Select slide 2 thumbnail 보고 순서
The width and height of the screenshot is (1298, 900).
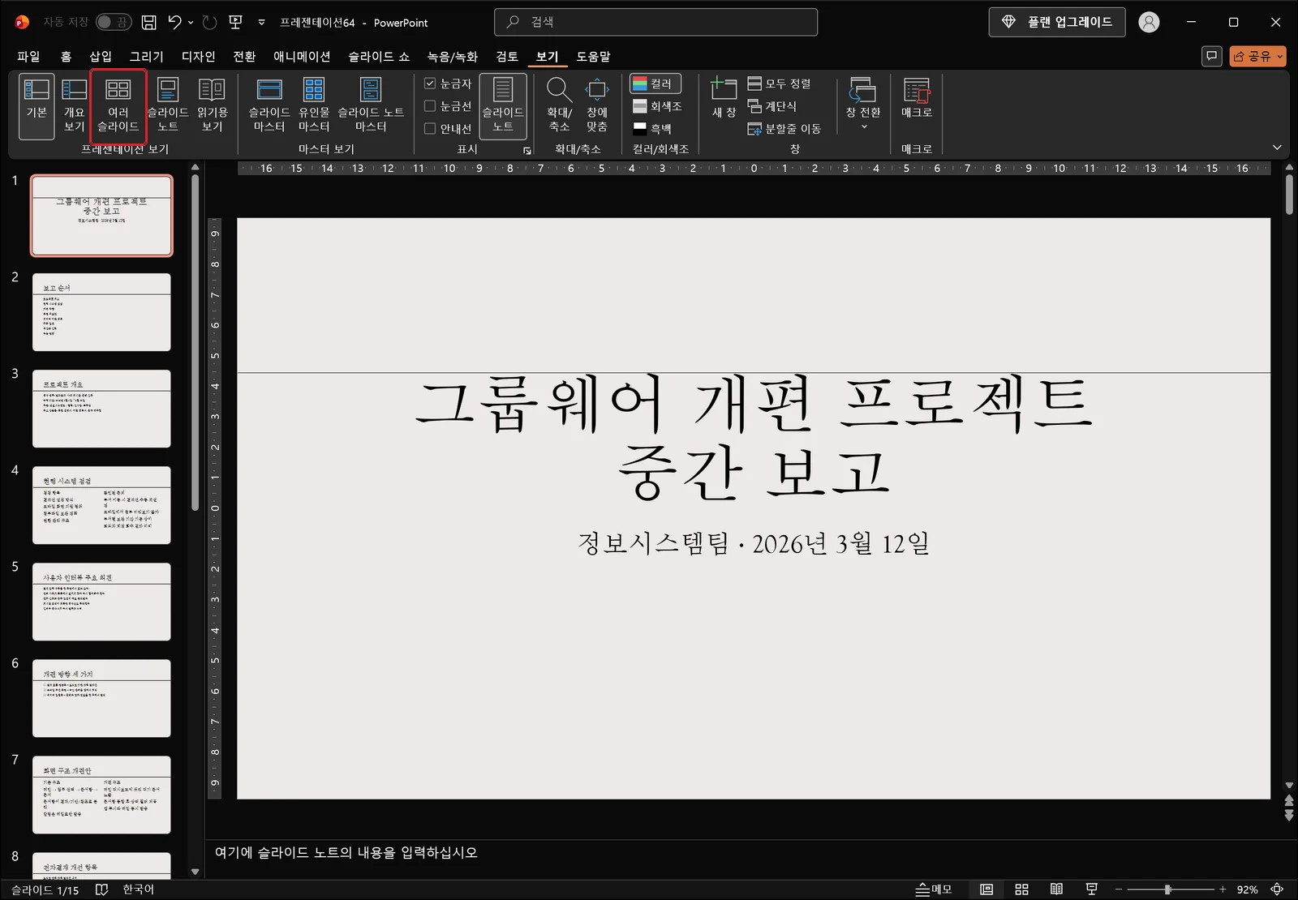click(x=101, y=312)
